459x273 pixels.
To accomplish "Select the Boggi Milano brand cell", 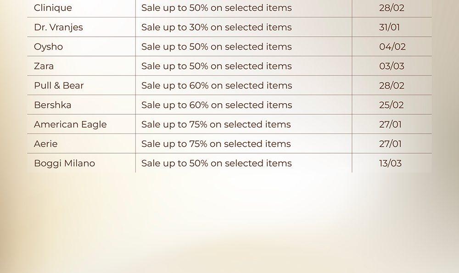I will click(x=64, y=163).
